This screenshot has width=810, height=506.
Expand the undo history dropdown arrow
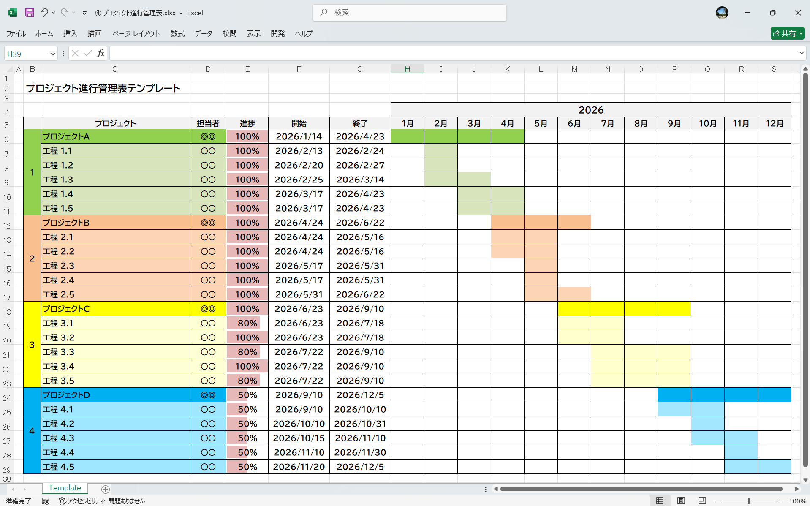click(53, 13)
